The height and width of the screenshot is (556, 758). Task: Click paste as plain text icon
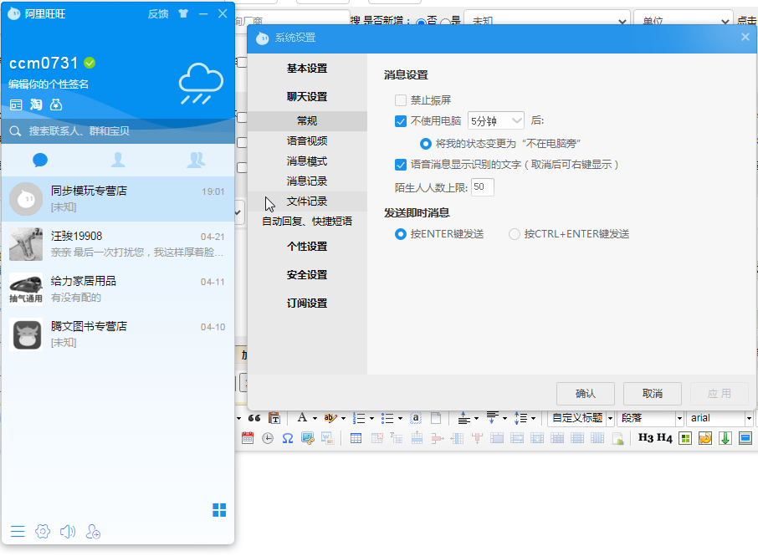point(274,418)
